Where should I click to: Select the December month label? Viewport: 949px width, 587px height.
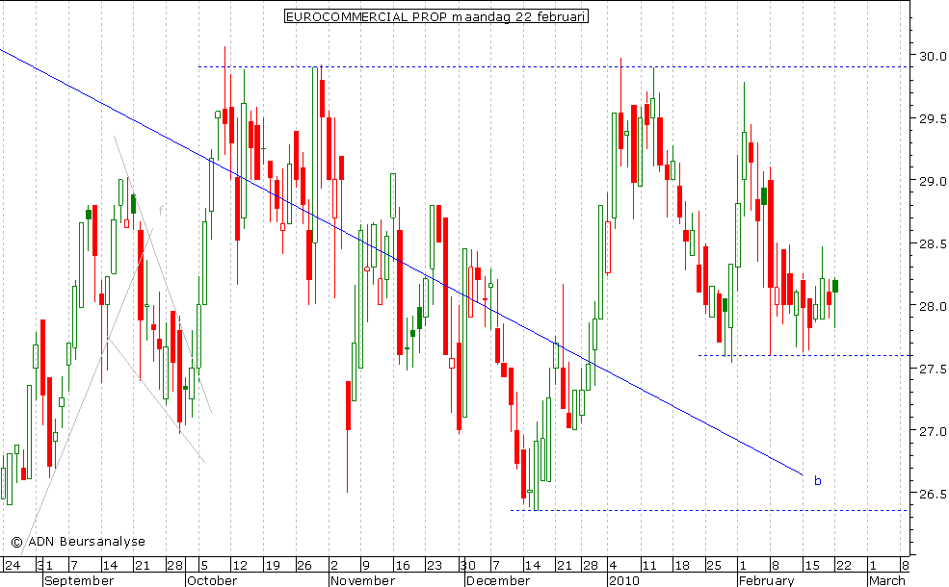pyautogui.click(x=498, y=580)
